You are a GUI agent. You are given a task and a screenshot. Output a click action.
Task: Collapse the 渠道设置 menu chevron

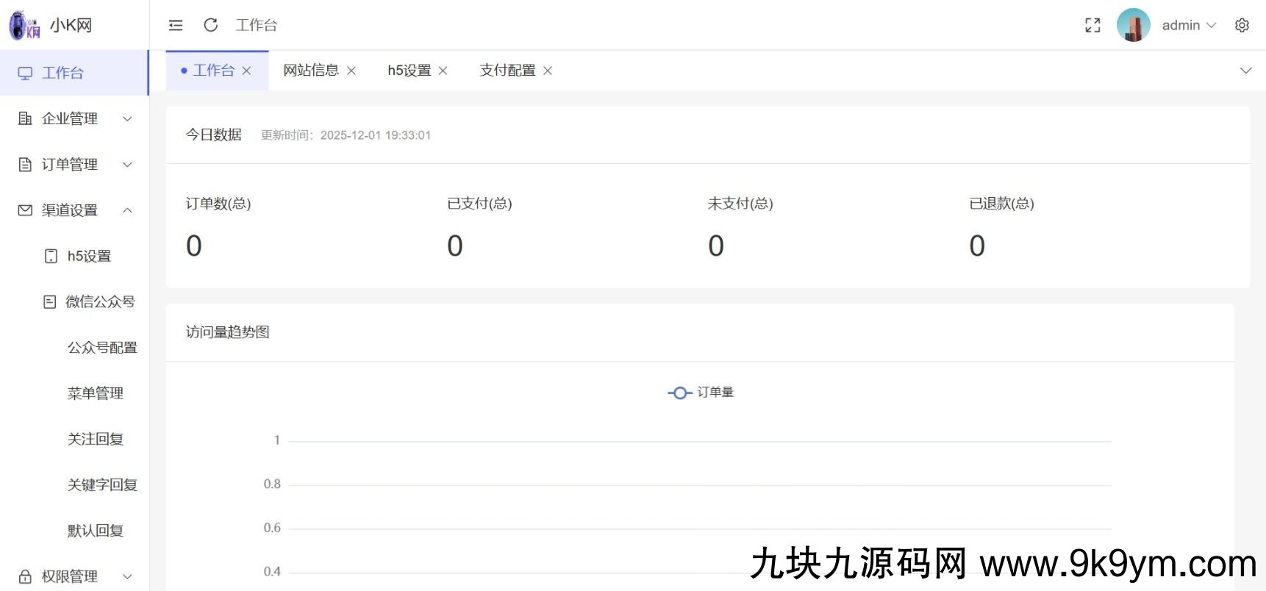click(127, 210)
